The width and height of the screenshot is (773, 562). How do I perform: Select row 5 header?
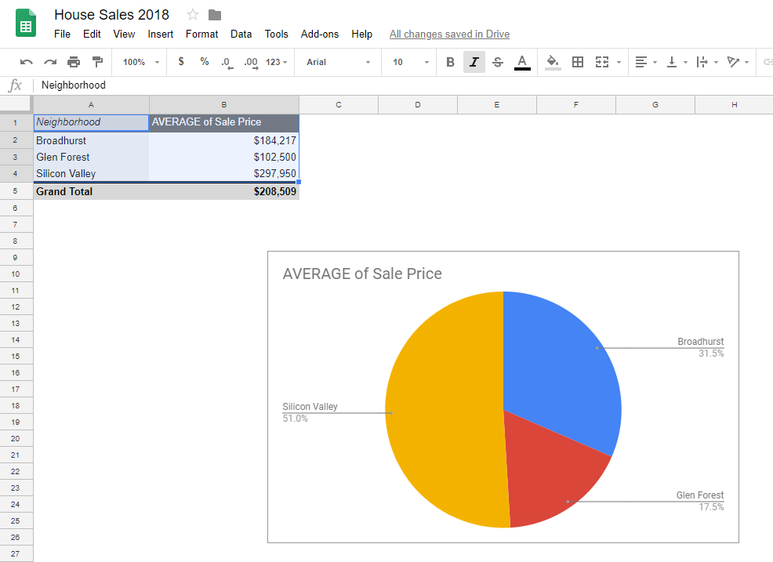(15, 191)
